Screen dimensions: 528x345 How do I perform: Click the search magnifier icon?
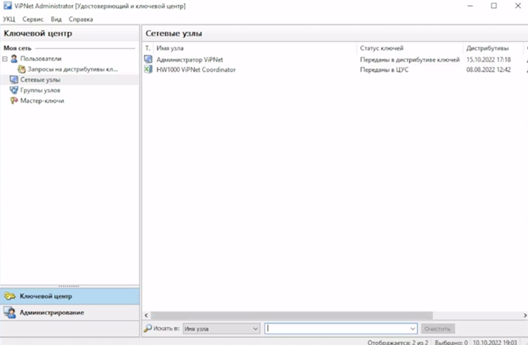point(147,328)
